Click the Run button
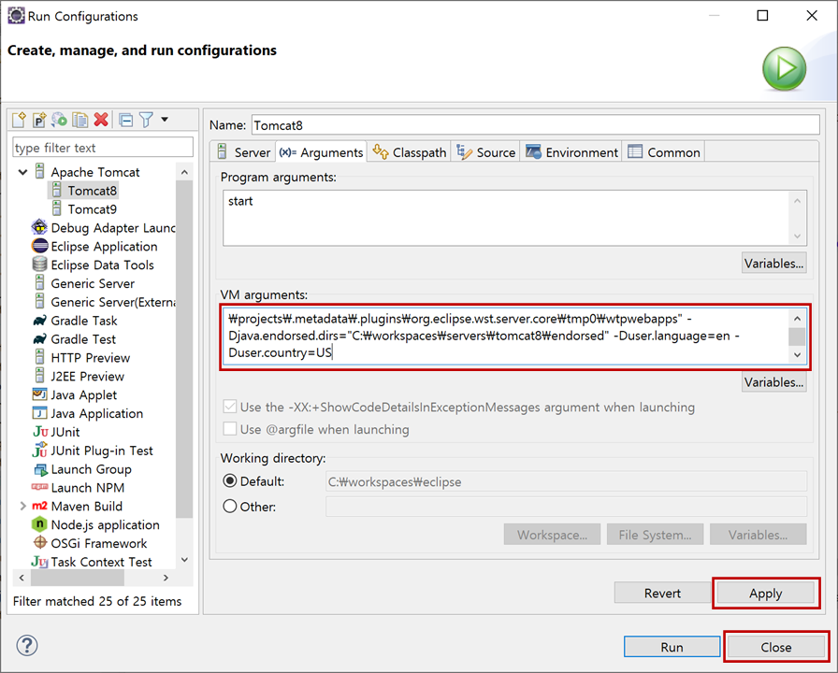 tap(672, 647)
